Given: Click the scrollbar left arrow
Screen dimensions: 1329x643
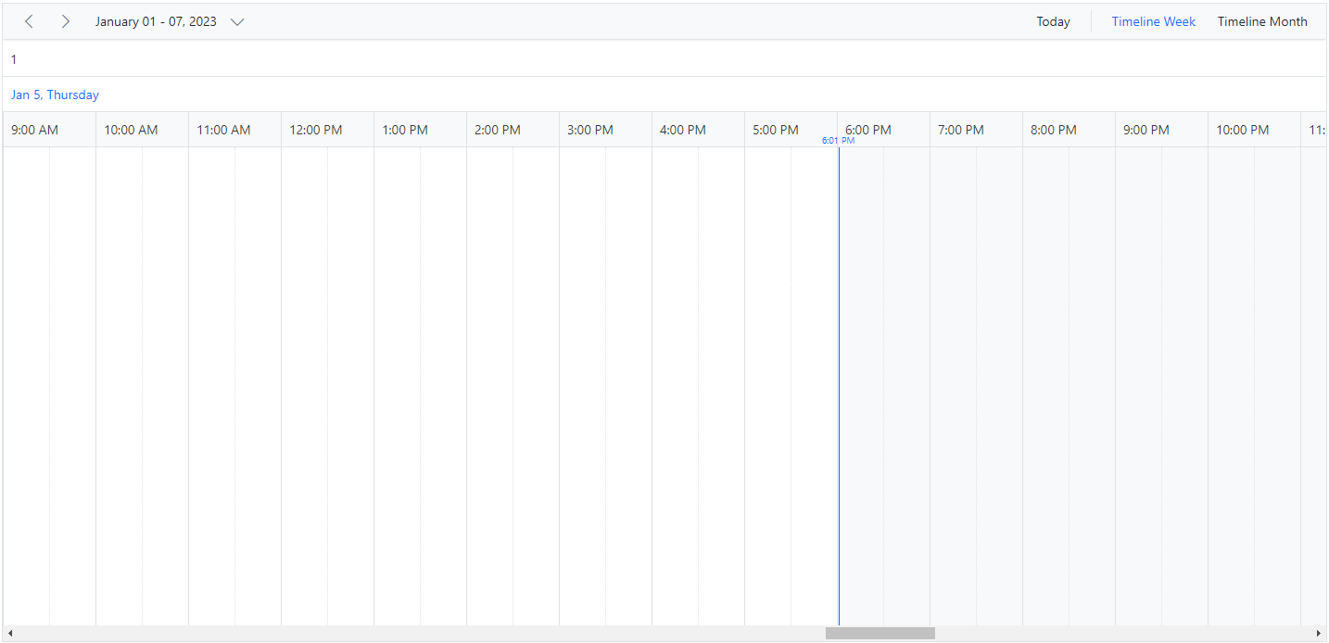Looking at the screenshot, I should pos(10,634).
